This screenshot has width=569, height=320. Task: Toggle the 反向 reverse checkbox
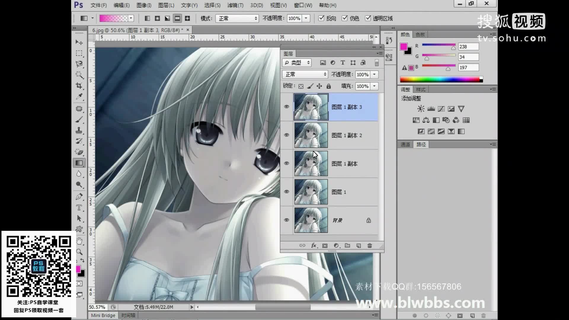(x=321, y=18)
